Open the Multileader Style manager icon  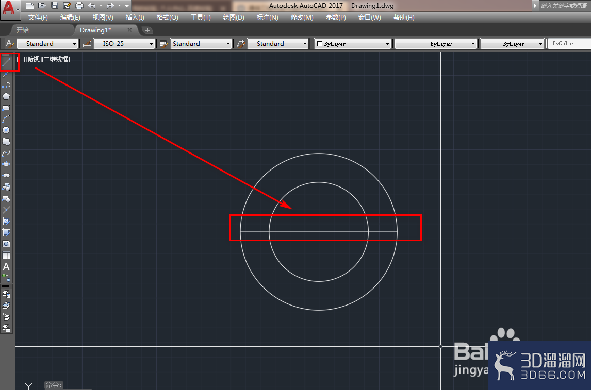(x=240, y=44)
